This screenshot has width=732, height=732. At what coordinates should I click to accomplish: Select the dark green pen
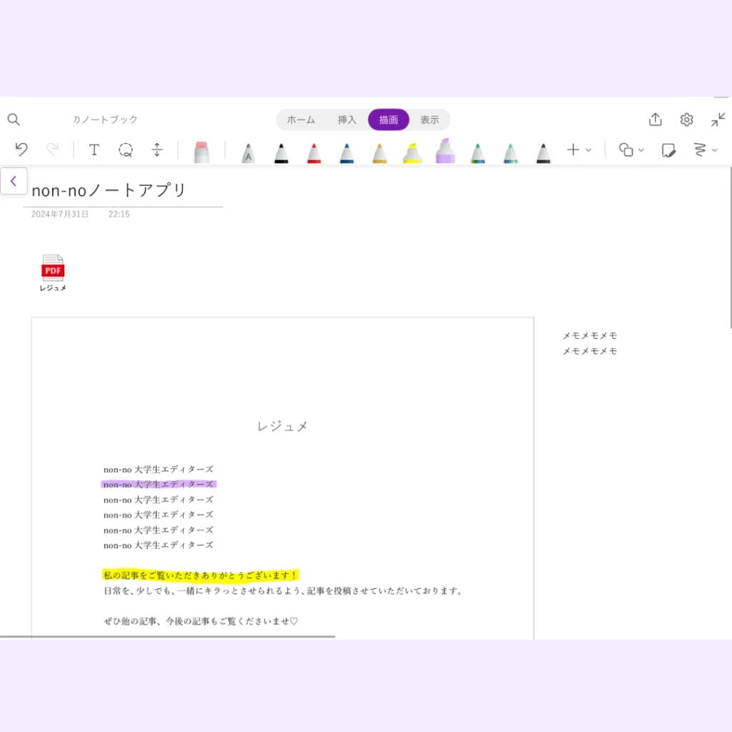tap(478, 153)
